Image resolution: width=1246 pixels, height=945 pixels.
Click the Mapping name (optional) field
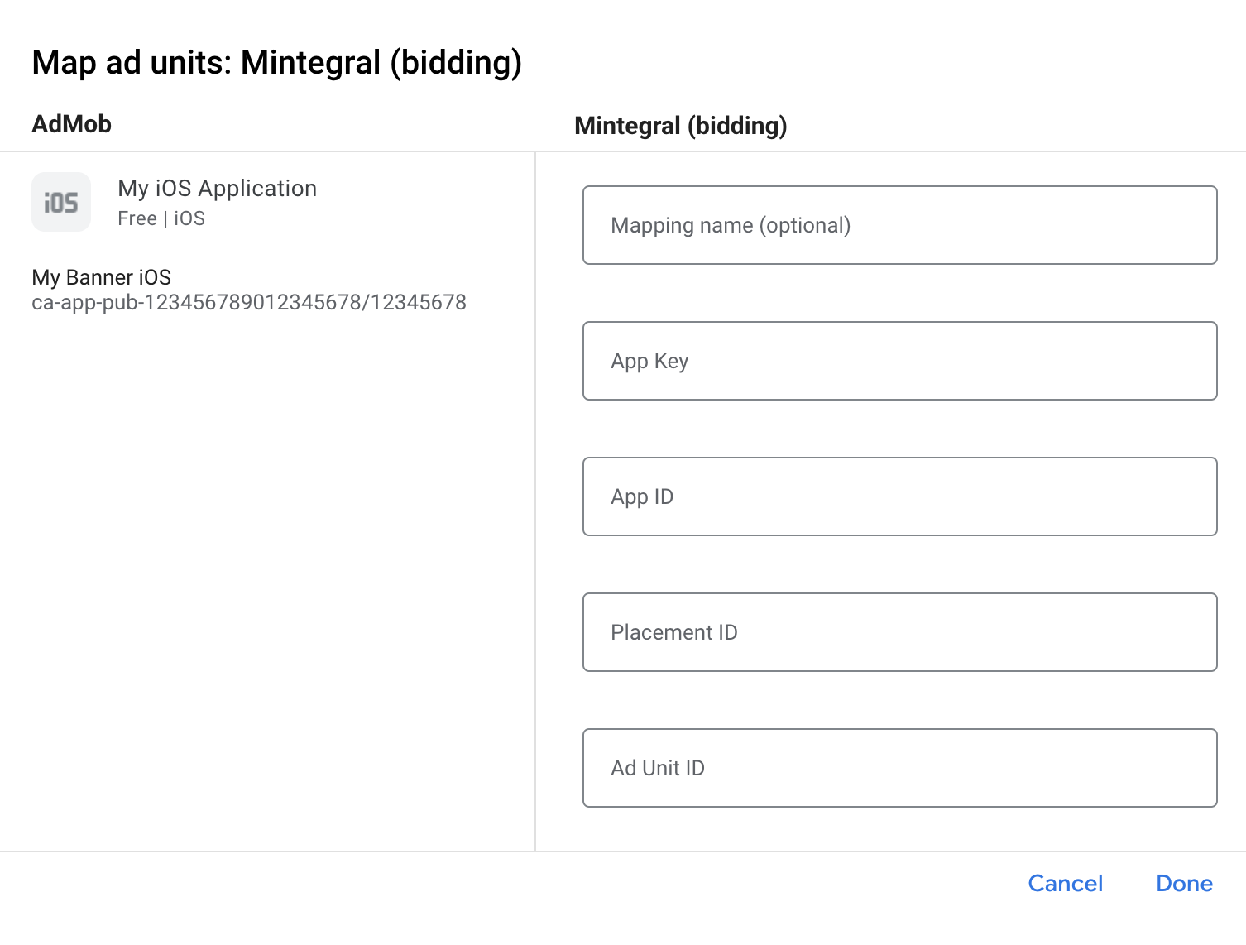click(899, 225)
